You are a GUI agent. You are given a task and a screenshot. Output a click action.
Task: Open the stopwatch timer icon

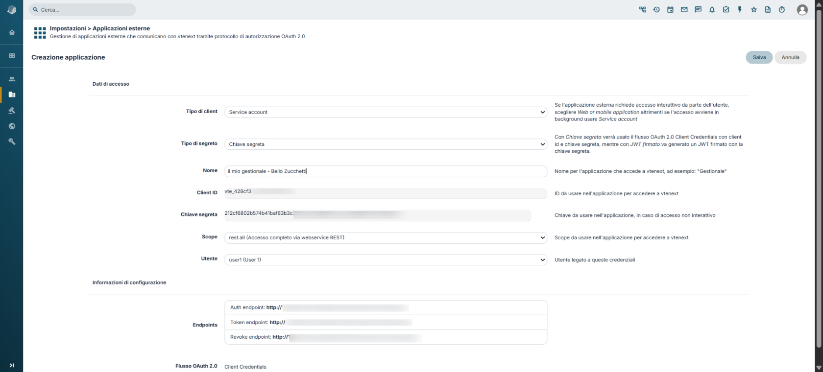click(782, 9)
